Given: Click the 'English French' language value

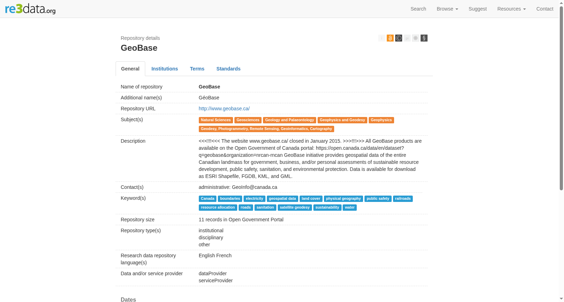Looking at the screenshot, I should click(215, 255).
